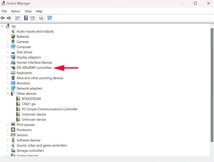The height and width of the screenshot is (162, 214).
Task: Click the Network adapters icon
Action: (13, 88)
